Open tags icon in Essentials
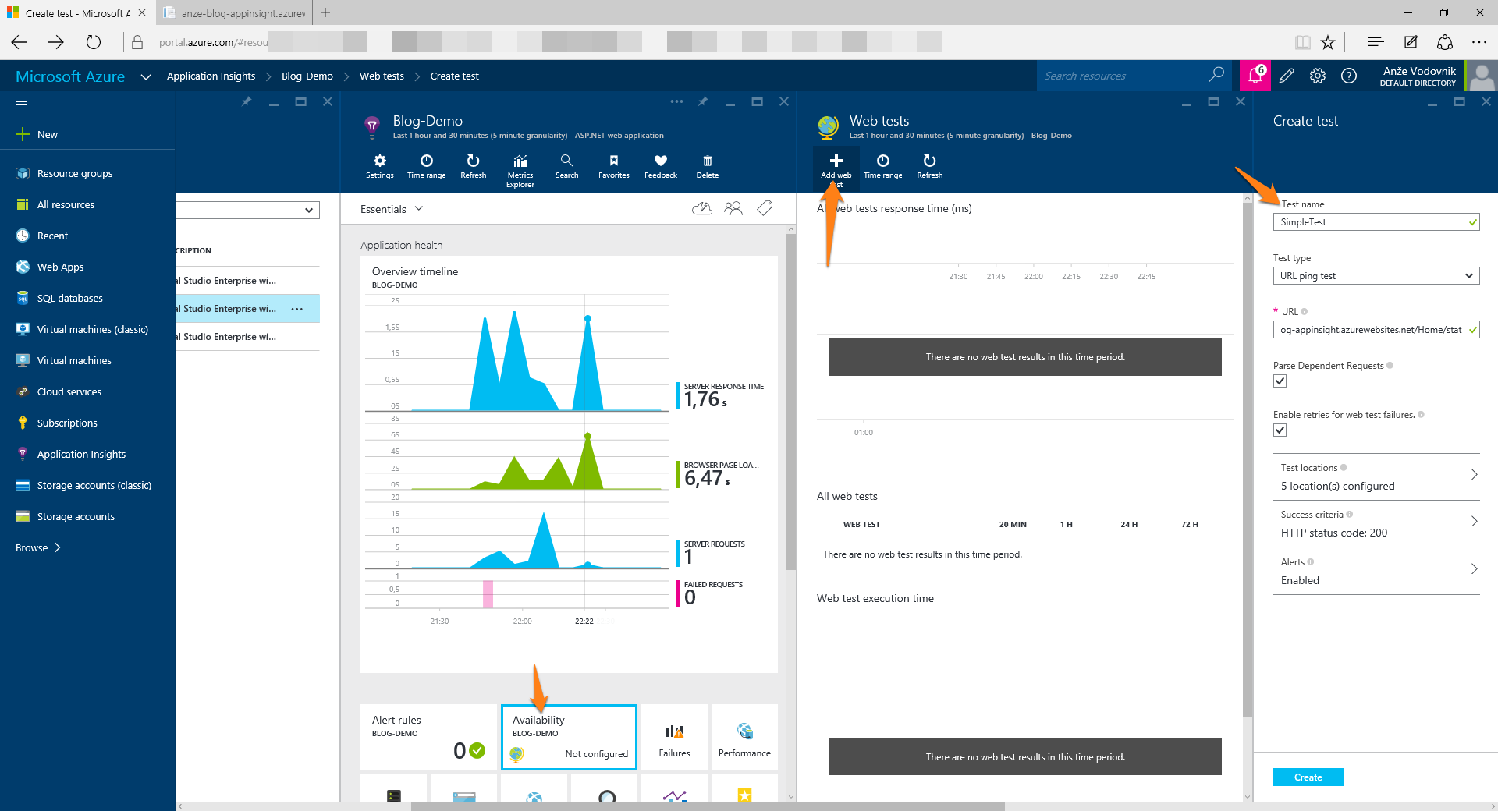1498x811 pixels. pyautogui.click(x=765, y=208)
